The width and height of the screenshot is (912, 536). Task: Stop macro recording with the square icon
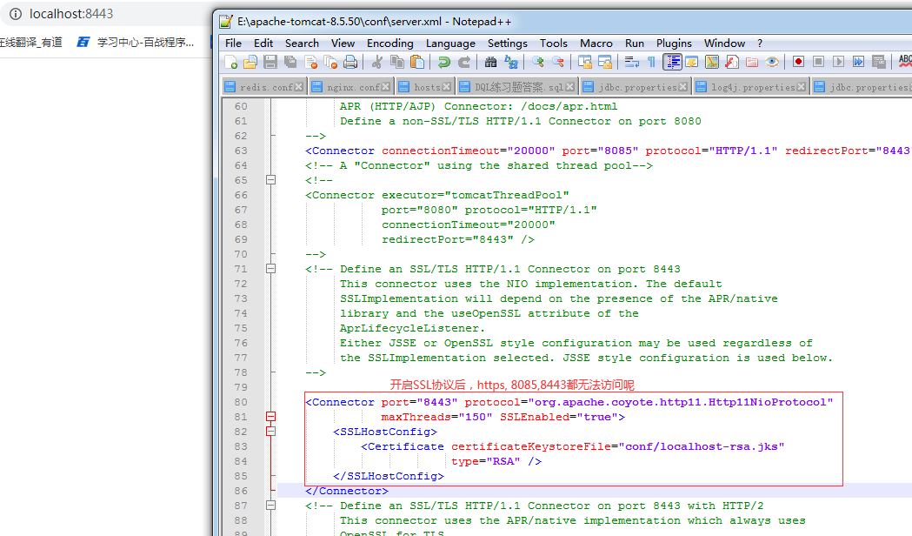pyautogui.click(x=818, y=62)
